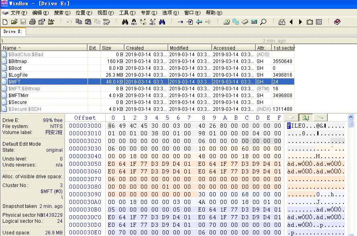Sort by the Created column header
This screenshot has width=357, height=236.
pos(146,48)
